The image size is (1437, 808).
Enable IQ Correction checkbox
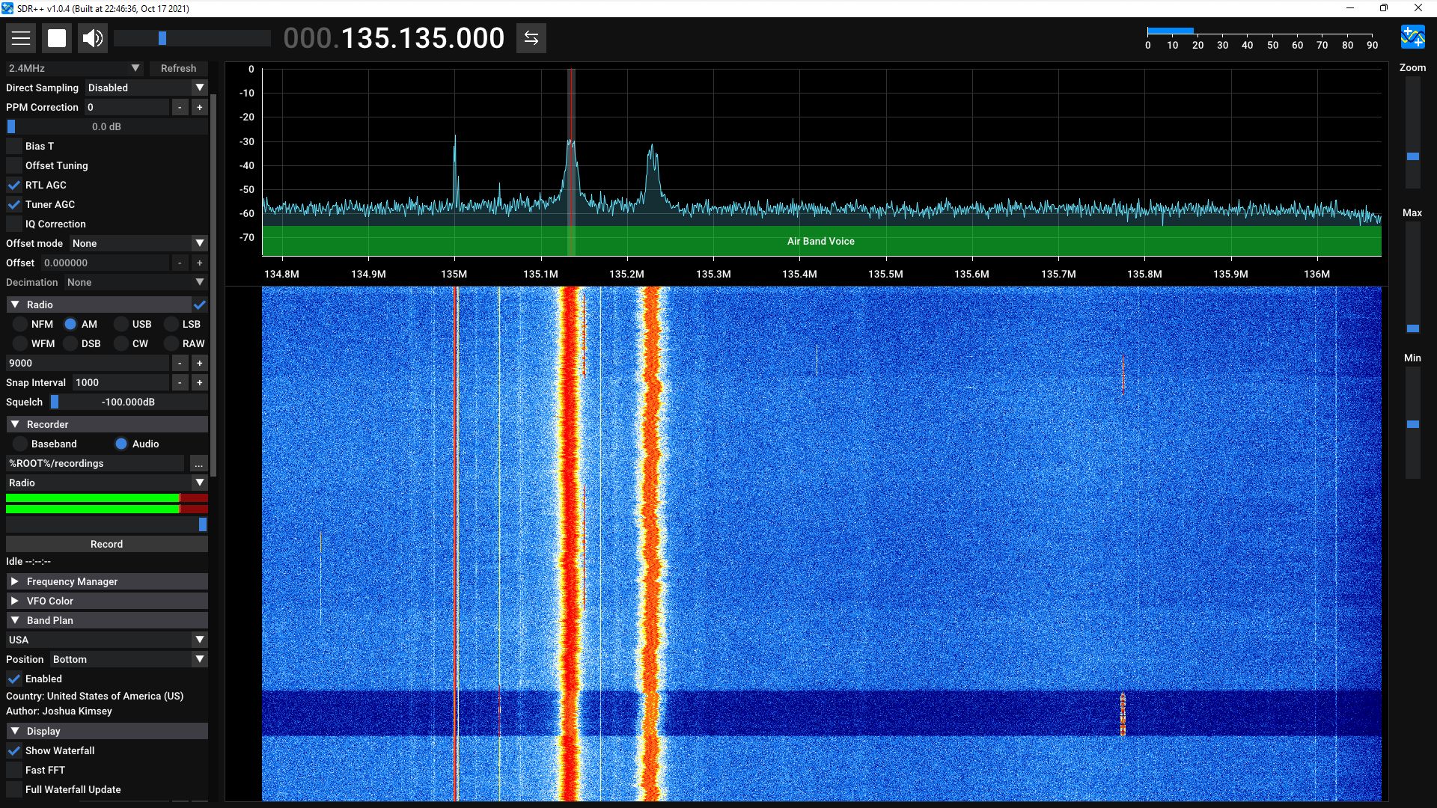pos(14,224)
